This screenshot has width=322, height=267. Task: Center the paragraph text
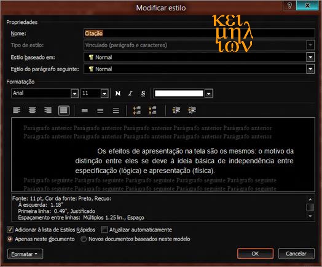32,110
